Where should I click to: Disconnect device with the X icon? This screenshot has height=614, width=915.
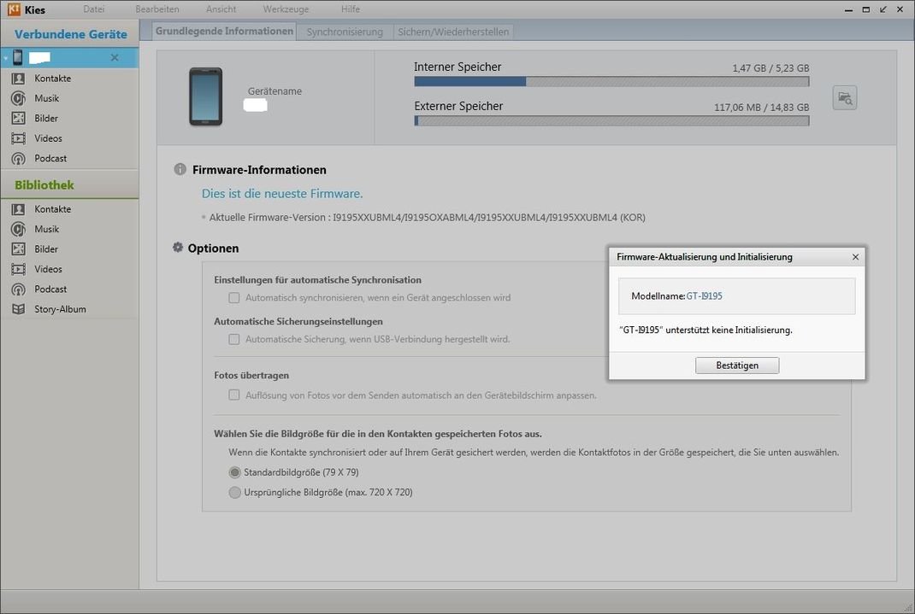coord(115,58)
